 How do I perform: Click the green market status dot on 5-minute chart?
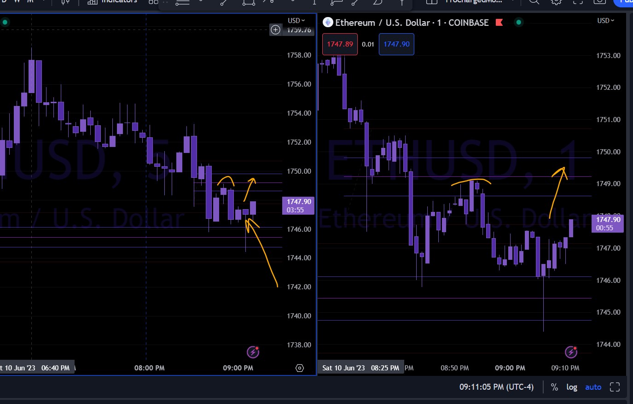pyautogui.click(x=5, y=22)
